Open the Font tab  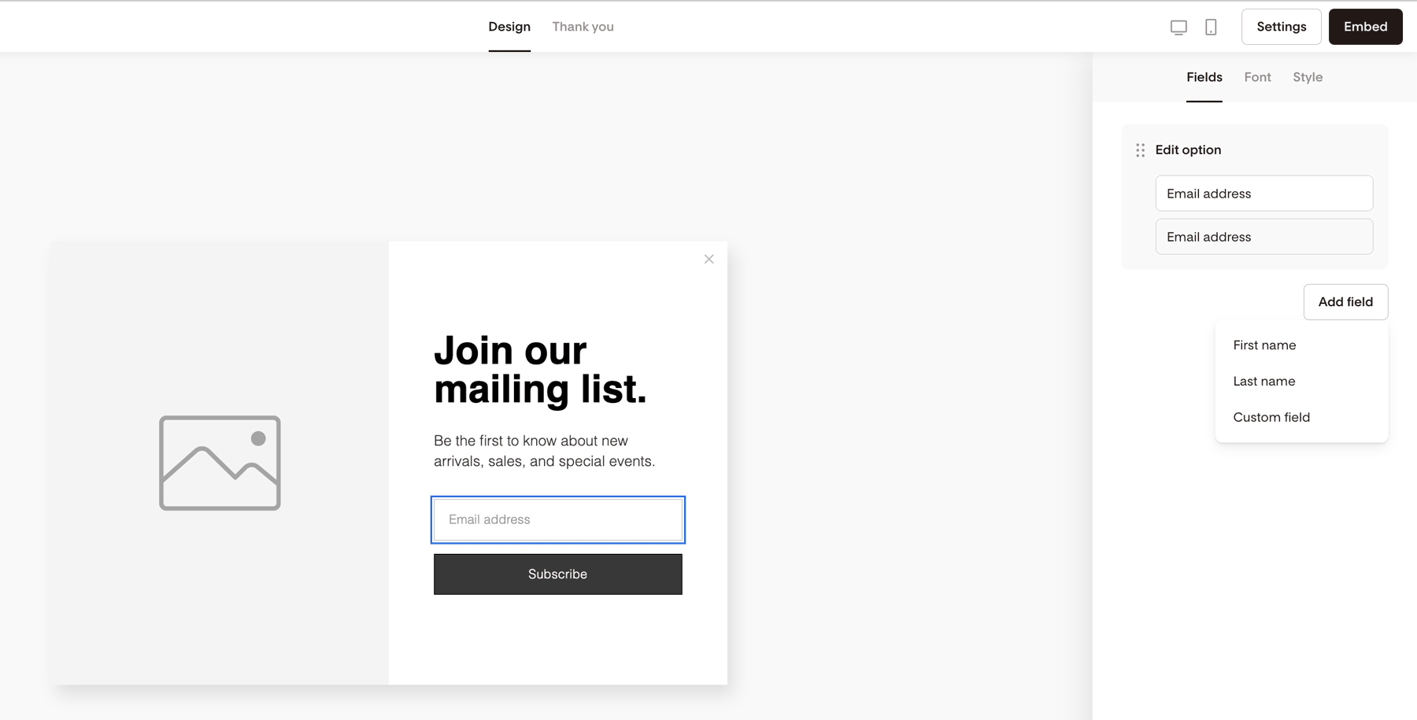coord(1257,77)
